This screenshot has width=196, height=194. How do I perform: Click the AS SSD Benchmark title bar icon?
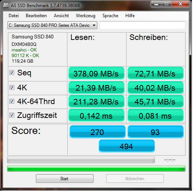click(6, 5)
